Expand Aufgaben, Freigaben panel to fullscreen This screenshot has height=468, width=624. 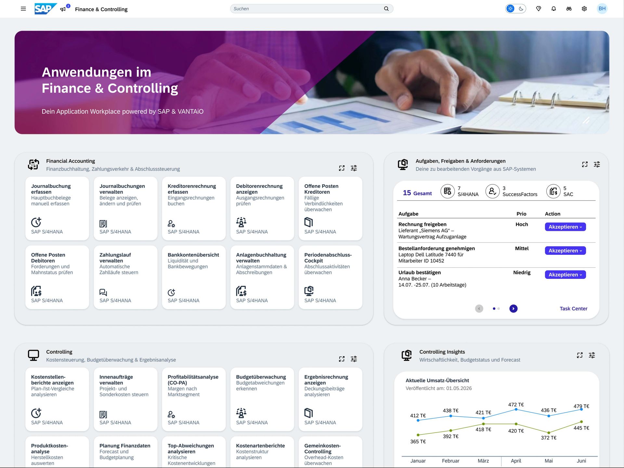point(585,164)
